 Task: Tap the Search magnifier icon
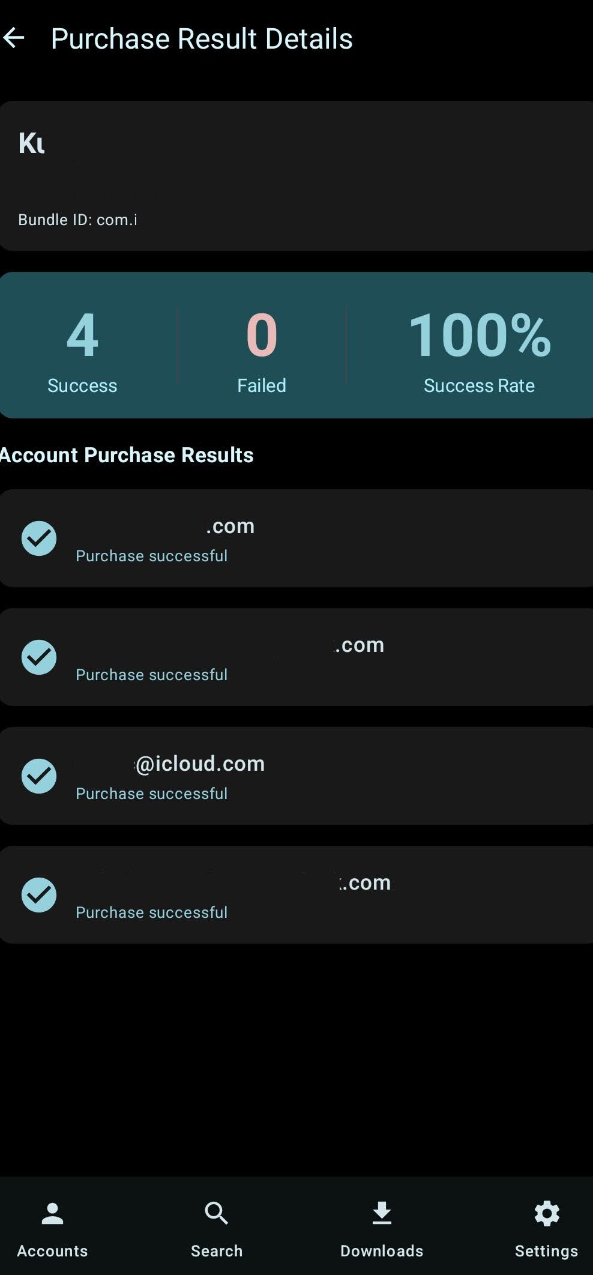pos(217,1213)
